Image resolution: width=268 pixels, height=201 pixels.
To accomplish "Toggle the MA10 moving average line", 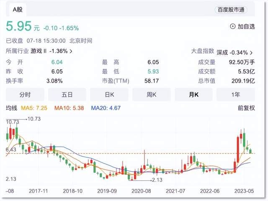I will point(69,108).
